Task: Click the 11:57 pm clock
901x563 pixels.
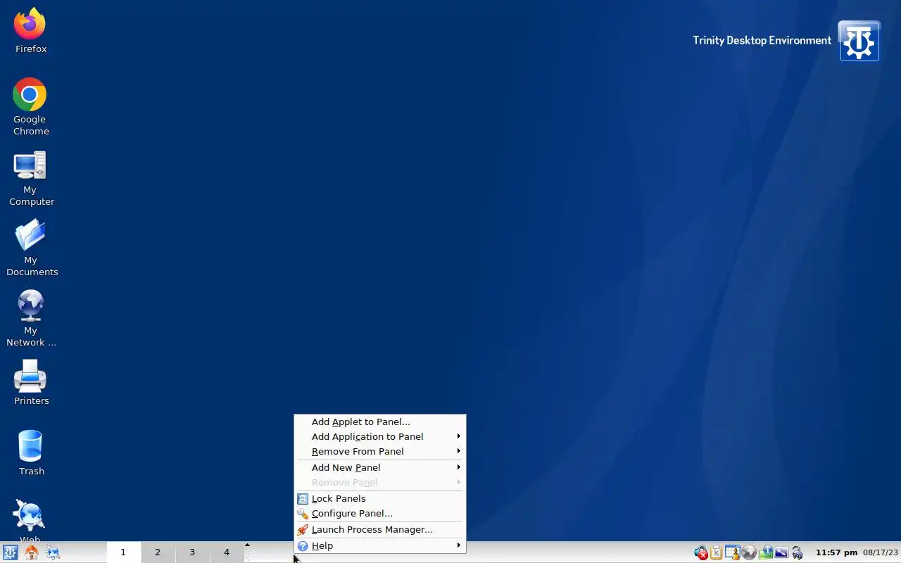Action: pos(836,553)
